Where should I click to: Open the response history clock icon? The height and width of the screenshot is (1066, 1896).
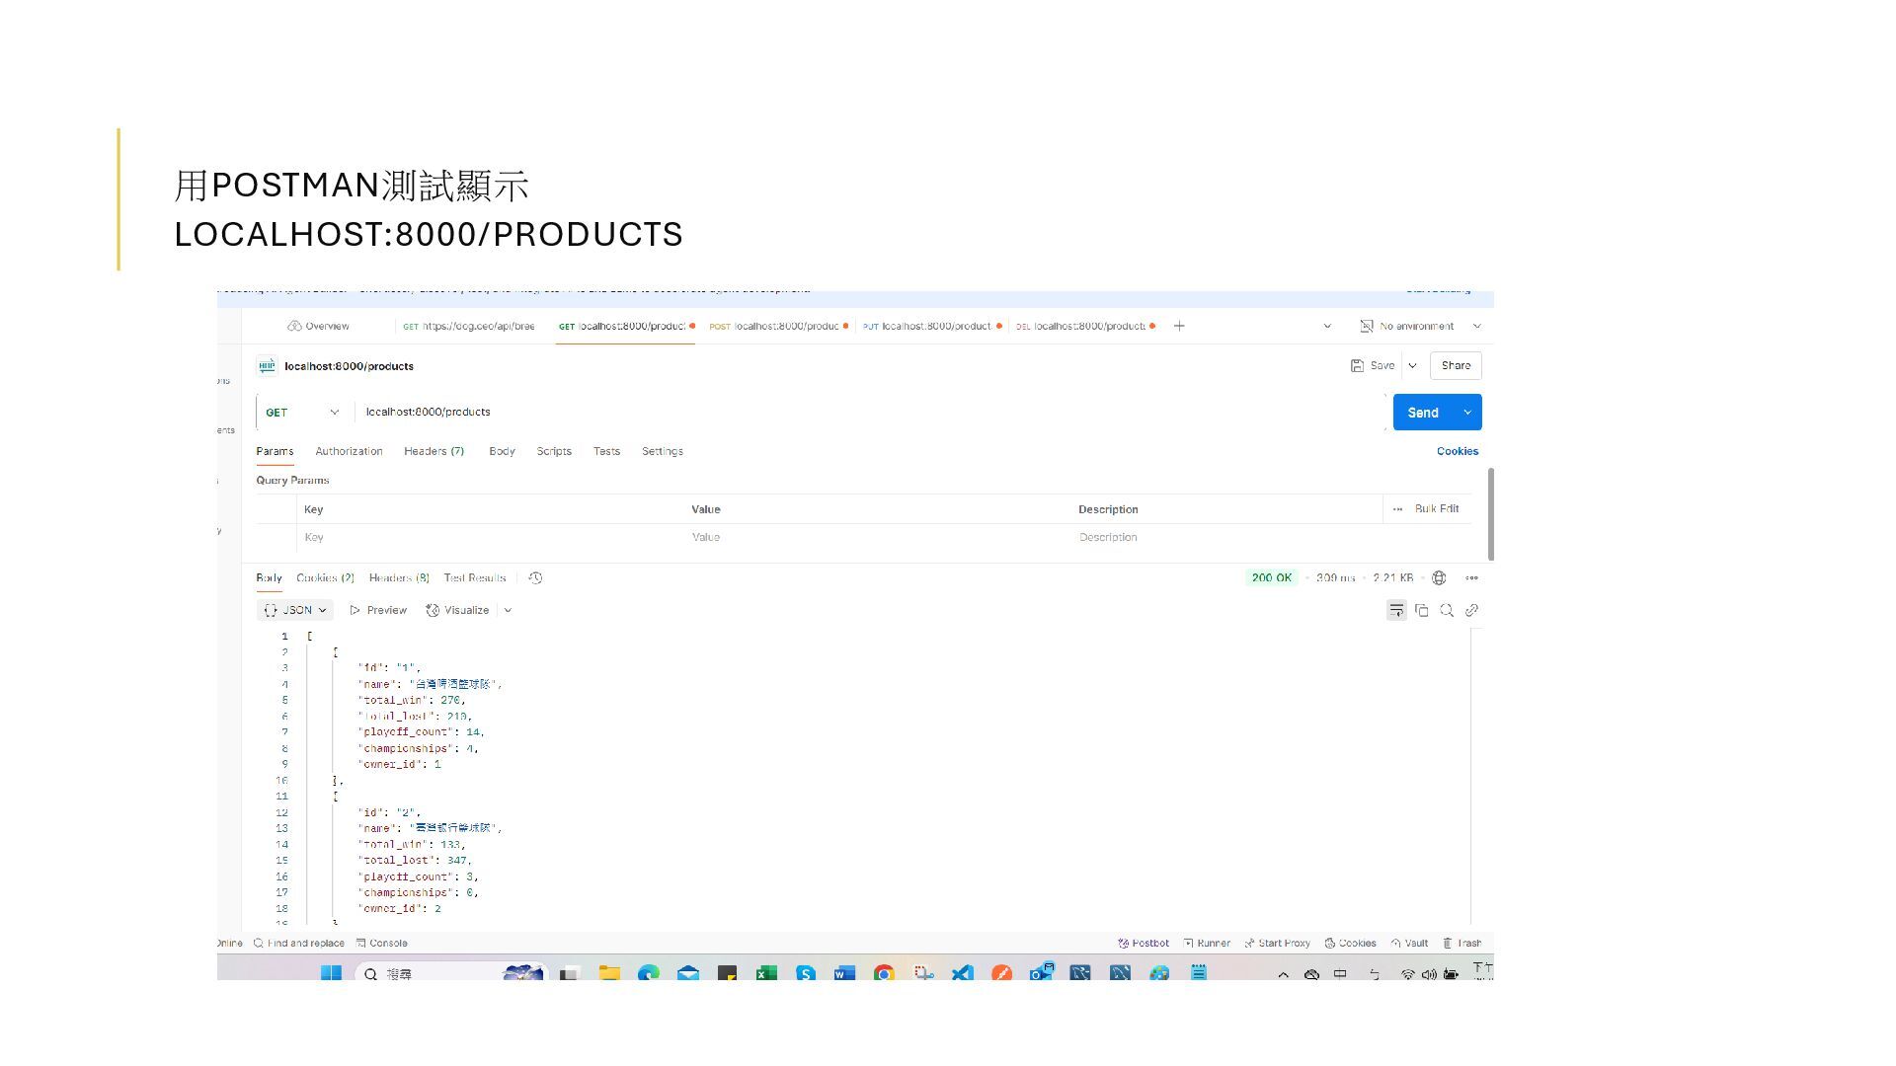(535, 578)
